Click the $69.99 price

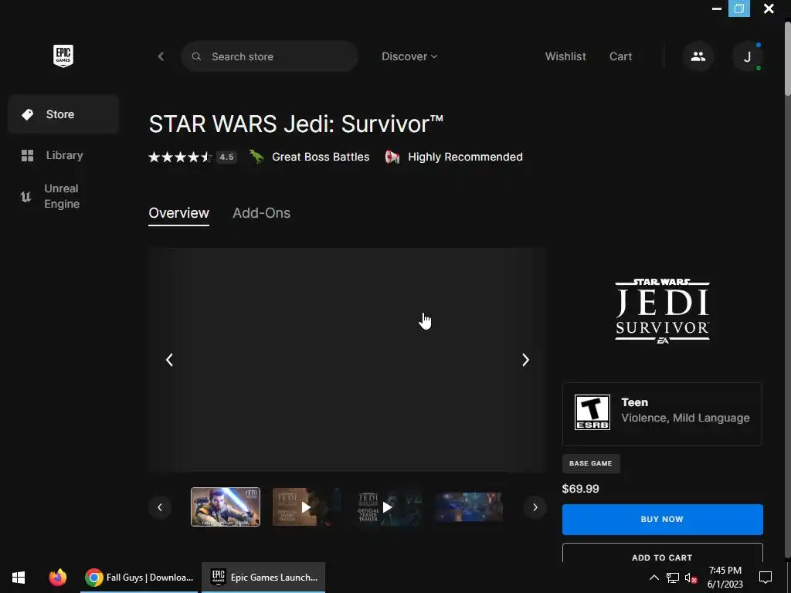click(x=581, y=489)
